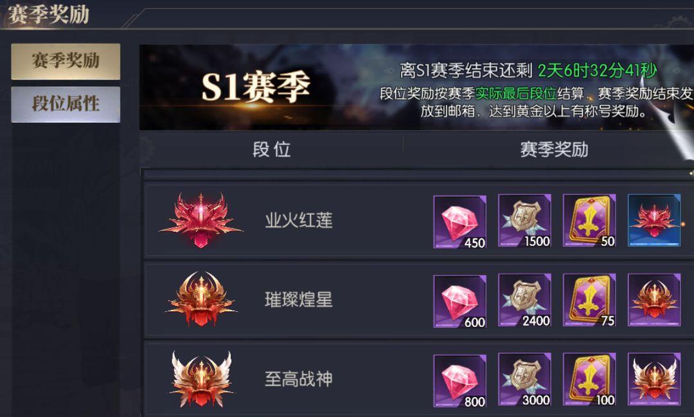
Task: Click the 800 pink gem reward
Action: [460, 381]
